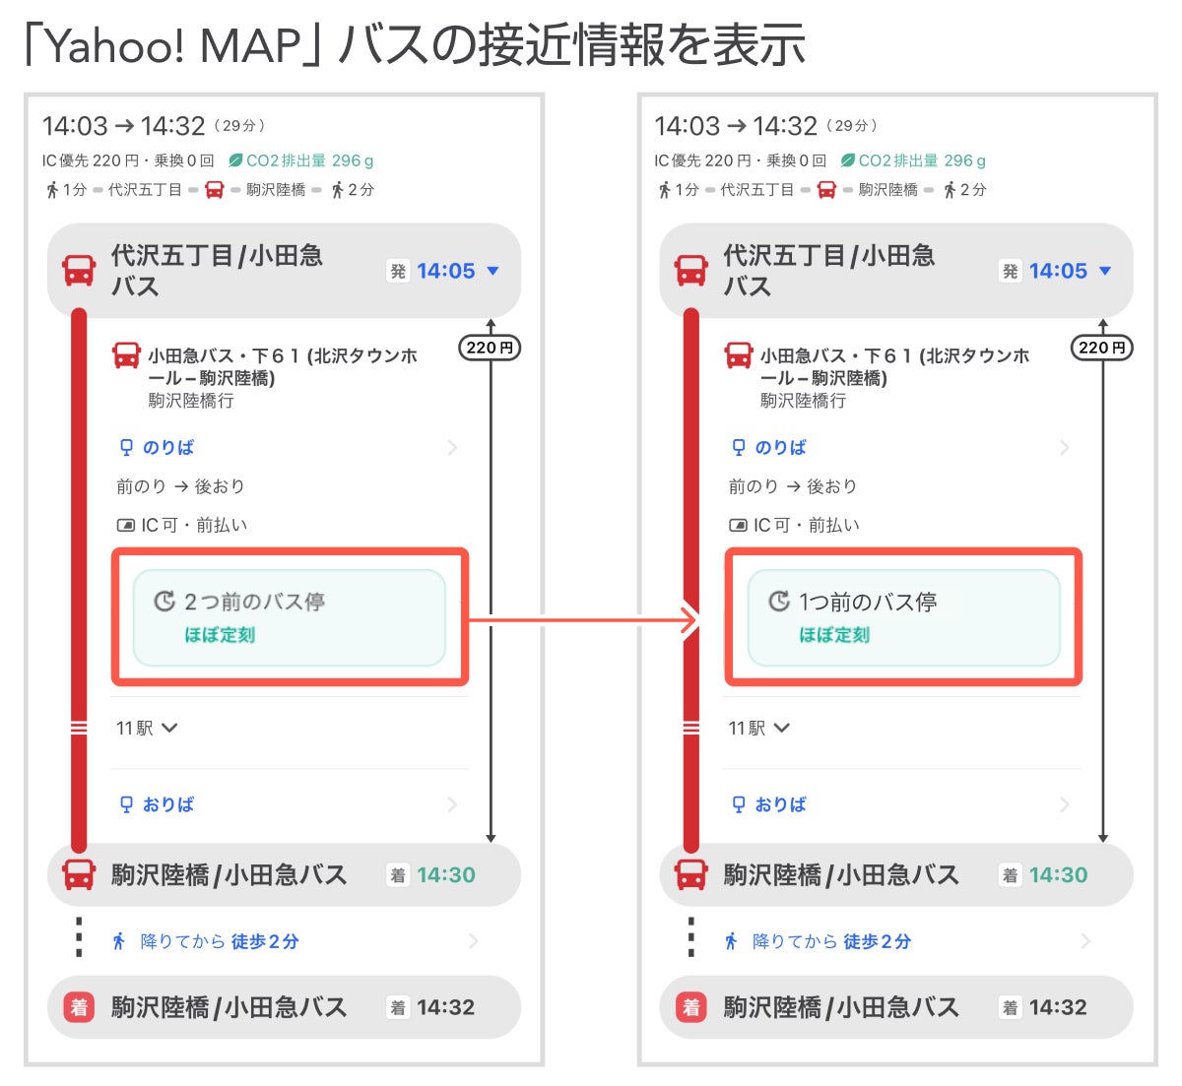Select 14:03 → 14:32 time header in left panel

(x=124, y=126)
